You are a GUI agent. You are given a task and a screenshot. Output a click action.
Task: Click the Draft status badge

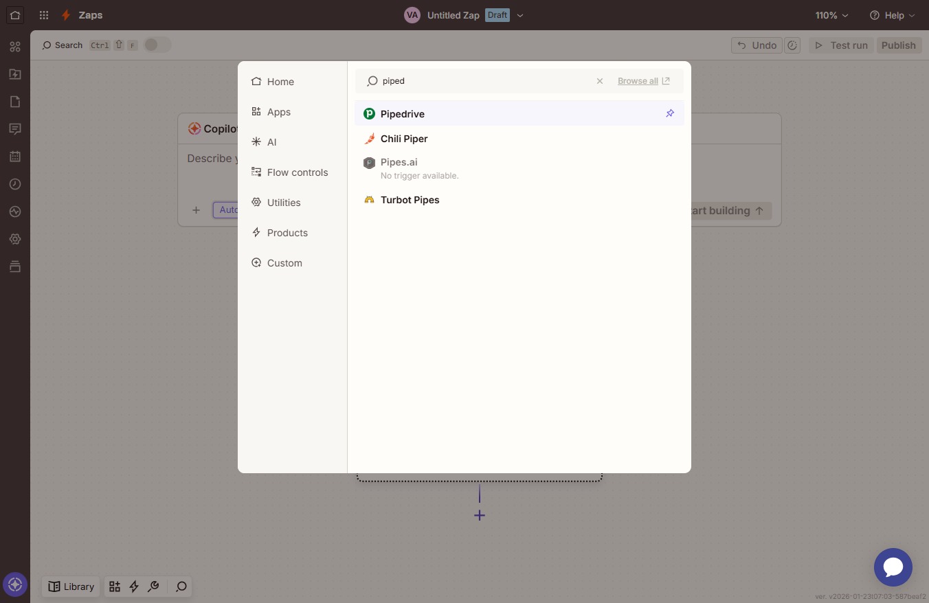click(x=497, y=15)
